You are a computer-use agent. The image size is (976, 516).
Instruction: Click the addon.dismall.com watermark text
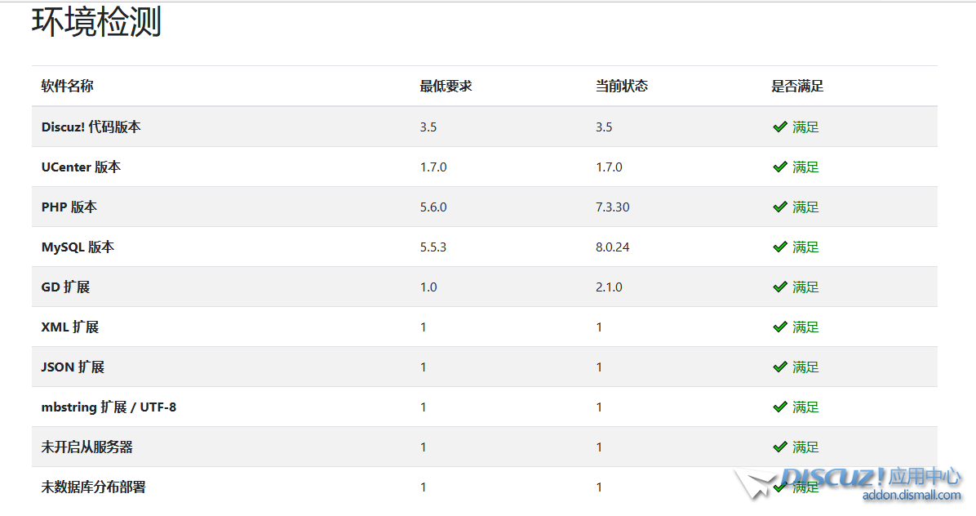(912, 495)
